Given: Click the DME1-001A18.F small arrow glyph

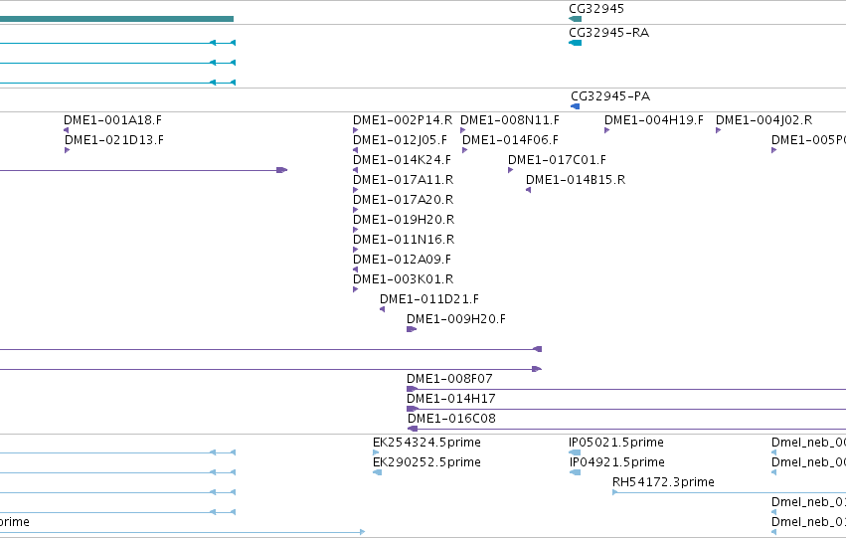Looking at the screenshot, I should point(67,130).
